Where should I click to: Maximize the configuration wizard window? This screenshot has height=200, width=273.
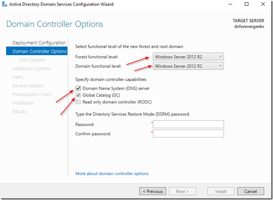(246, 4)
